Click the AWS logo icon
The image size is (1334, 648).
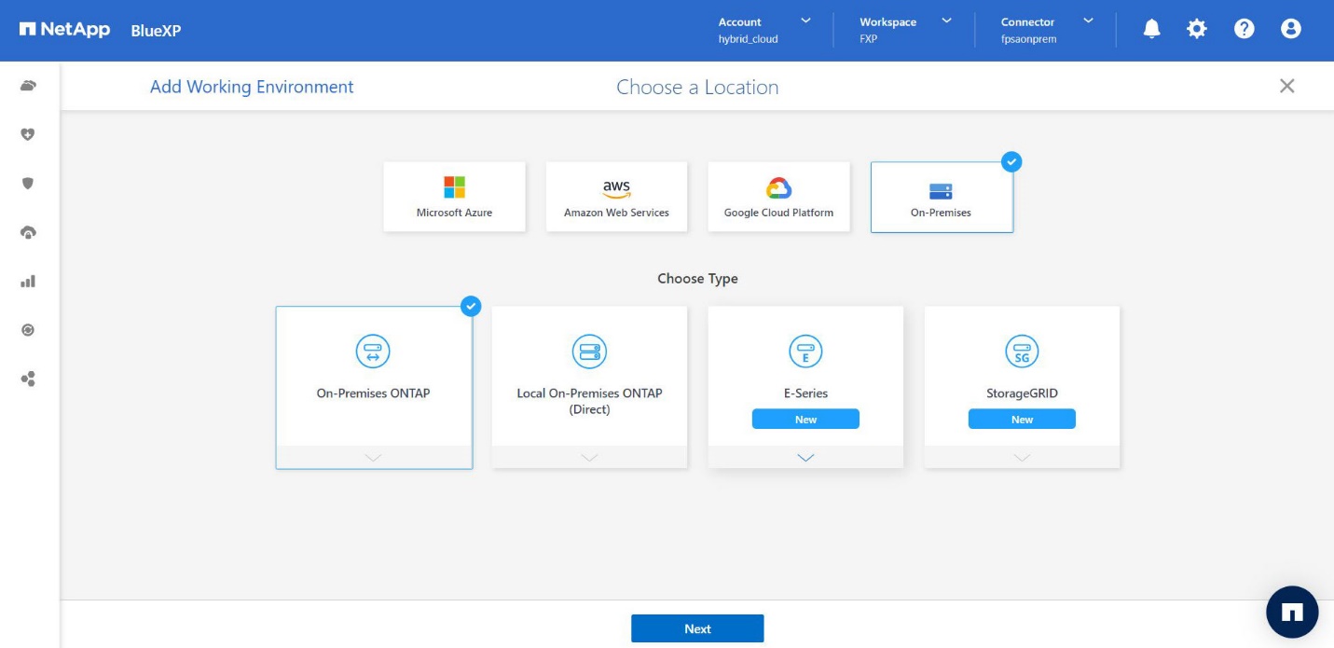click(x=616, y=188)
